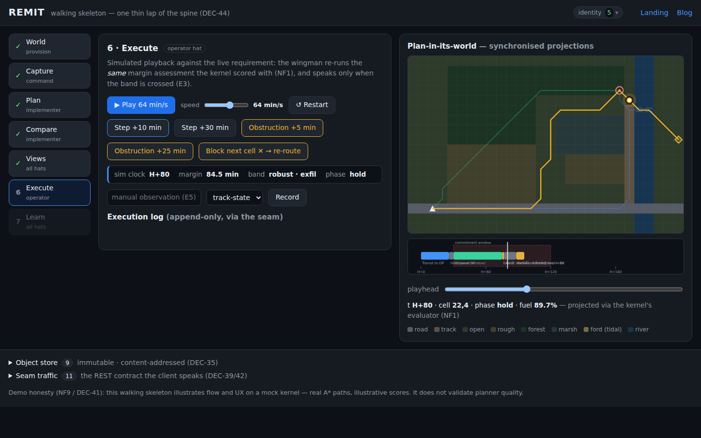Click the gray hold segment under playhead
Screen dimensions: 701x438
point(510,255)
